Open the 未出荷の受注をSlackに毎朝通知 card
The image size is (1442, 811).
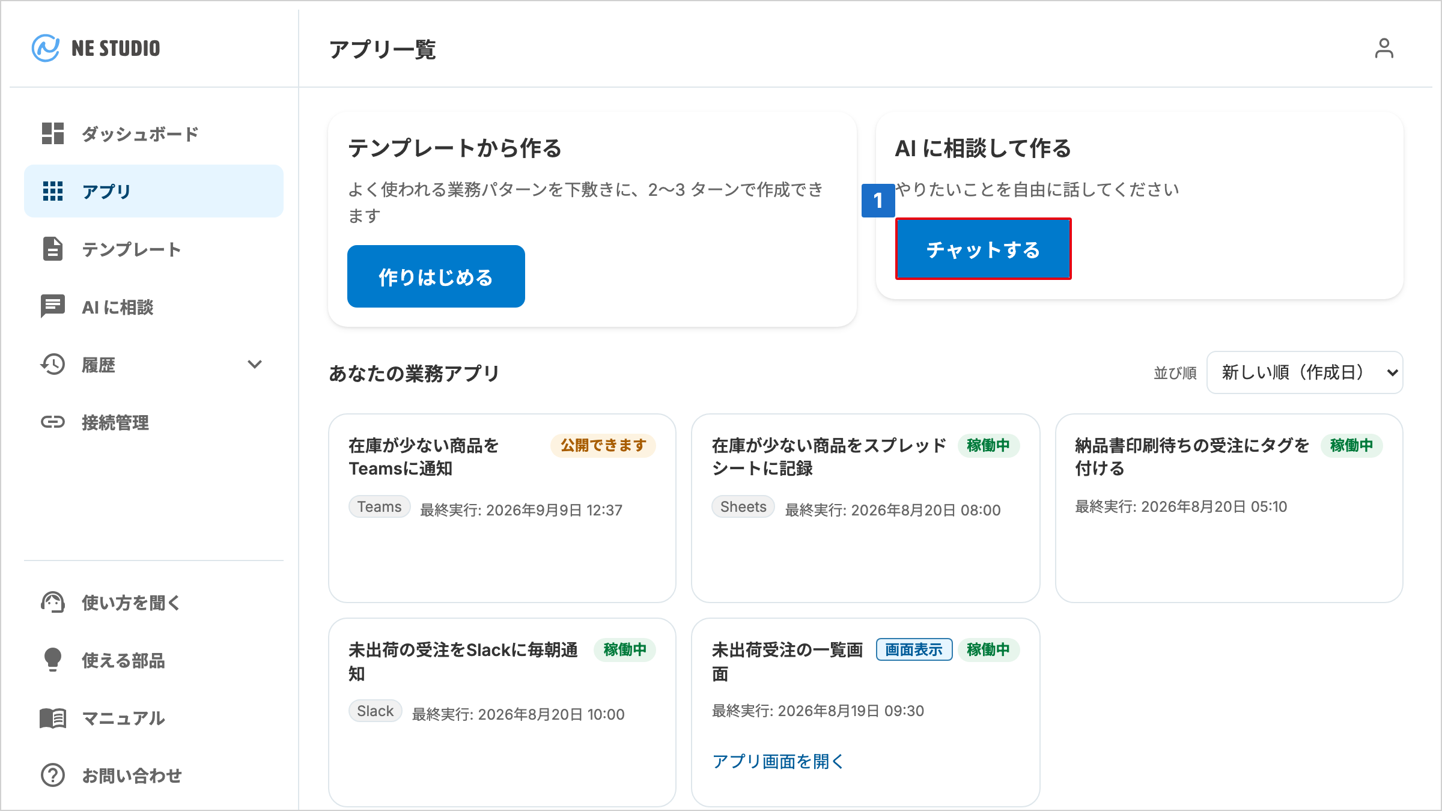click(502, 712)
